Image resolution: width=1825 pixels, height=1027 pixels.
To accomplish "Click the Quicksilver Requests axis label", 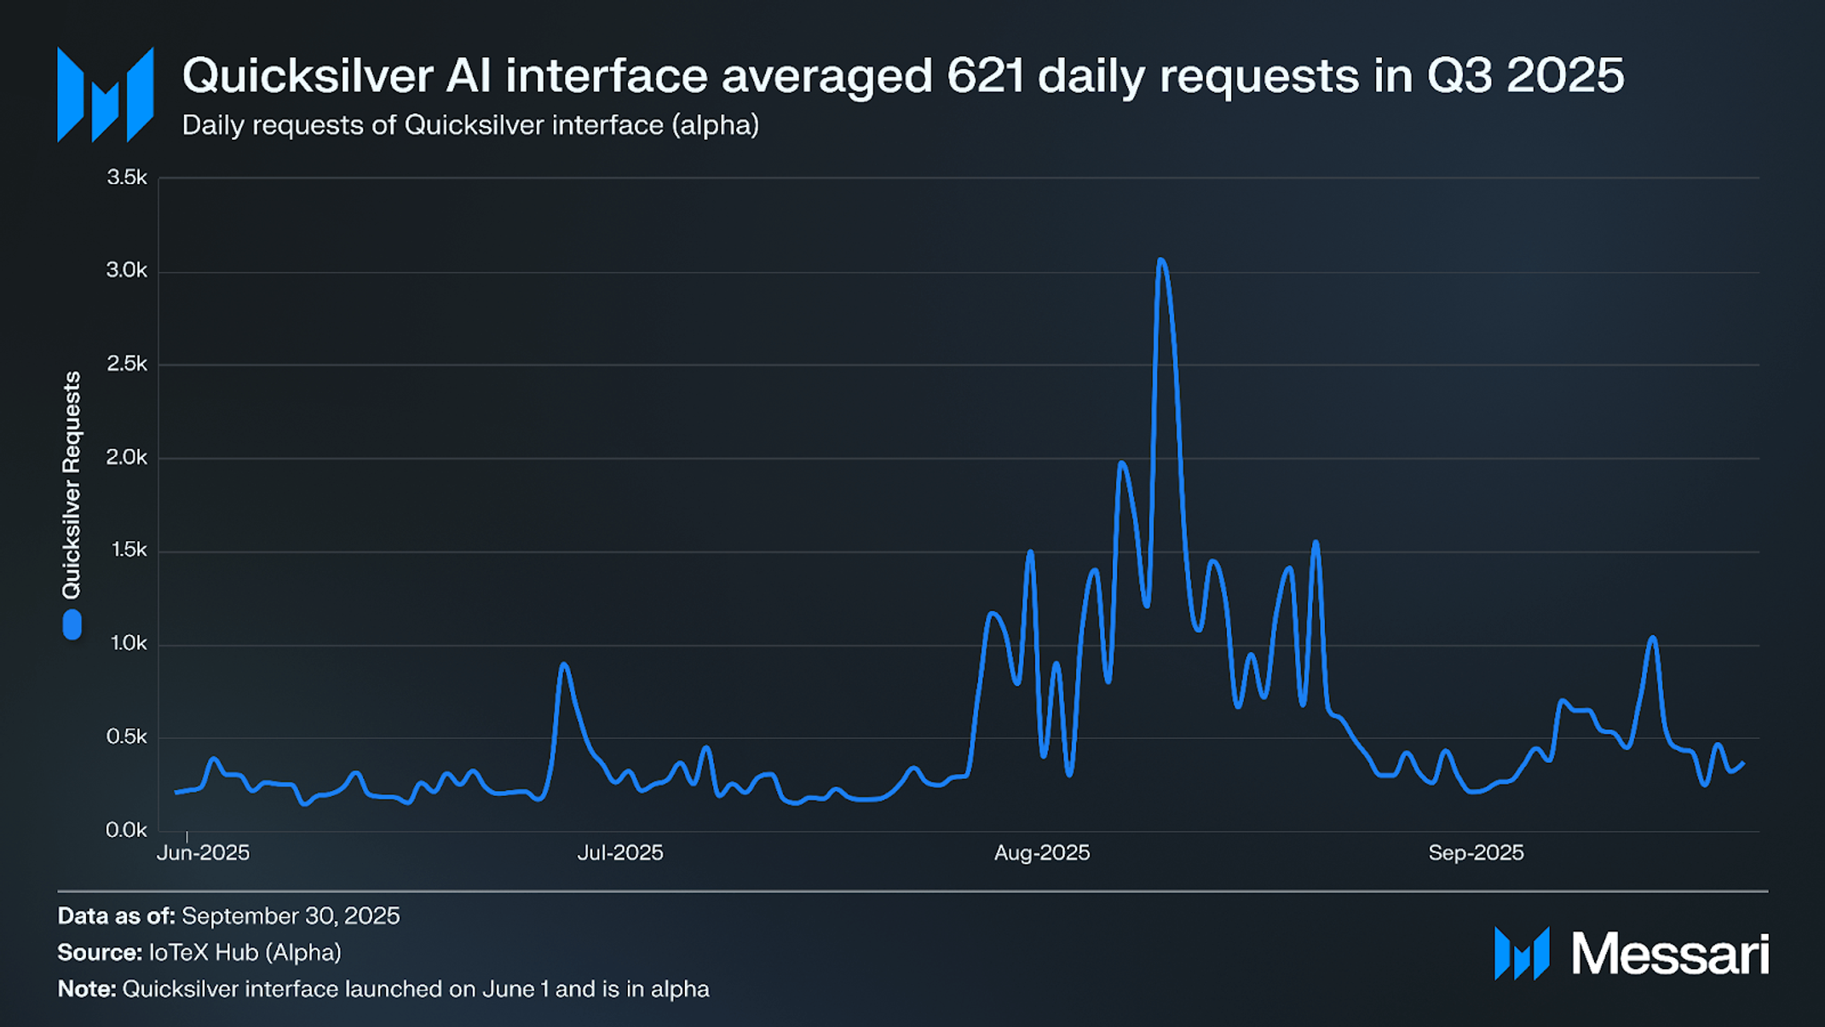I will (x=72, y=485).
